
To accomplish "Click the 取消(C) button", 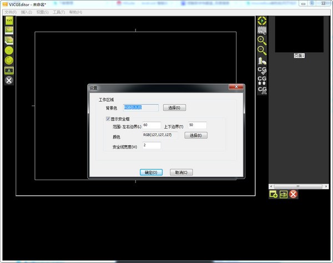I will 181,172.
